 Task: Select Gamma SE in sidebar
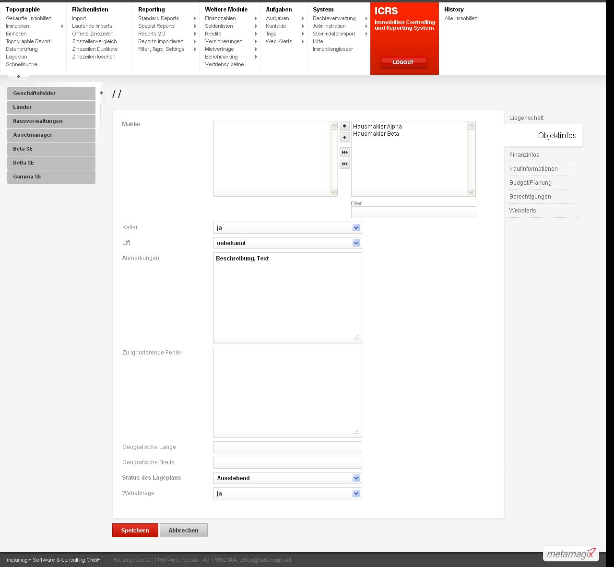[51, 177]
